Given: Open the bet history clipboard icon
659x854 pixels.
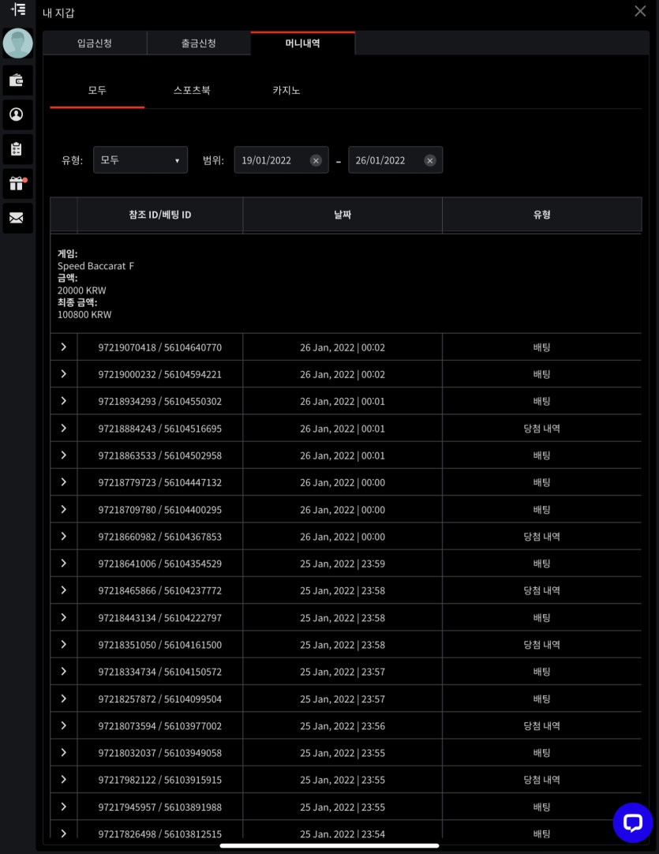Looking at the screenshot, I should [x=17, y=149].
